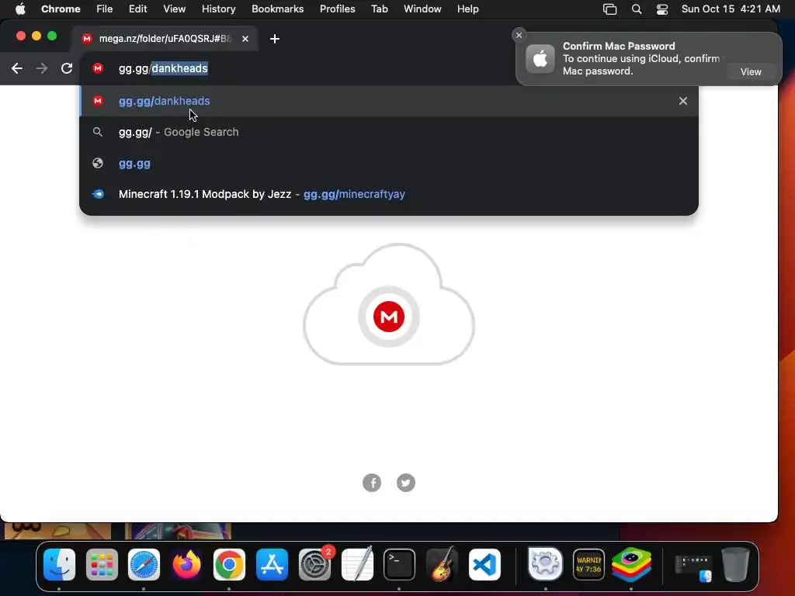
Task: Open the Twitter share icon
Action: pyautogui.click(x=405, y=483)
